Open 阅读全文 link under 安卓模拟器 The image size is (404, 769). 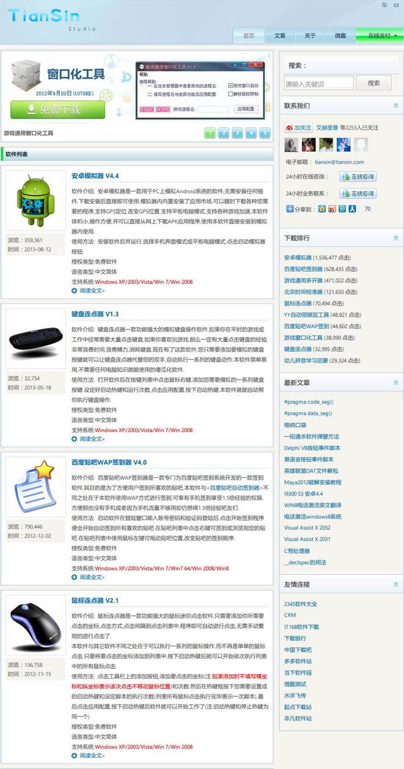[92, 291]
